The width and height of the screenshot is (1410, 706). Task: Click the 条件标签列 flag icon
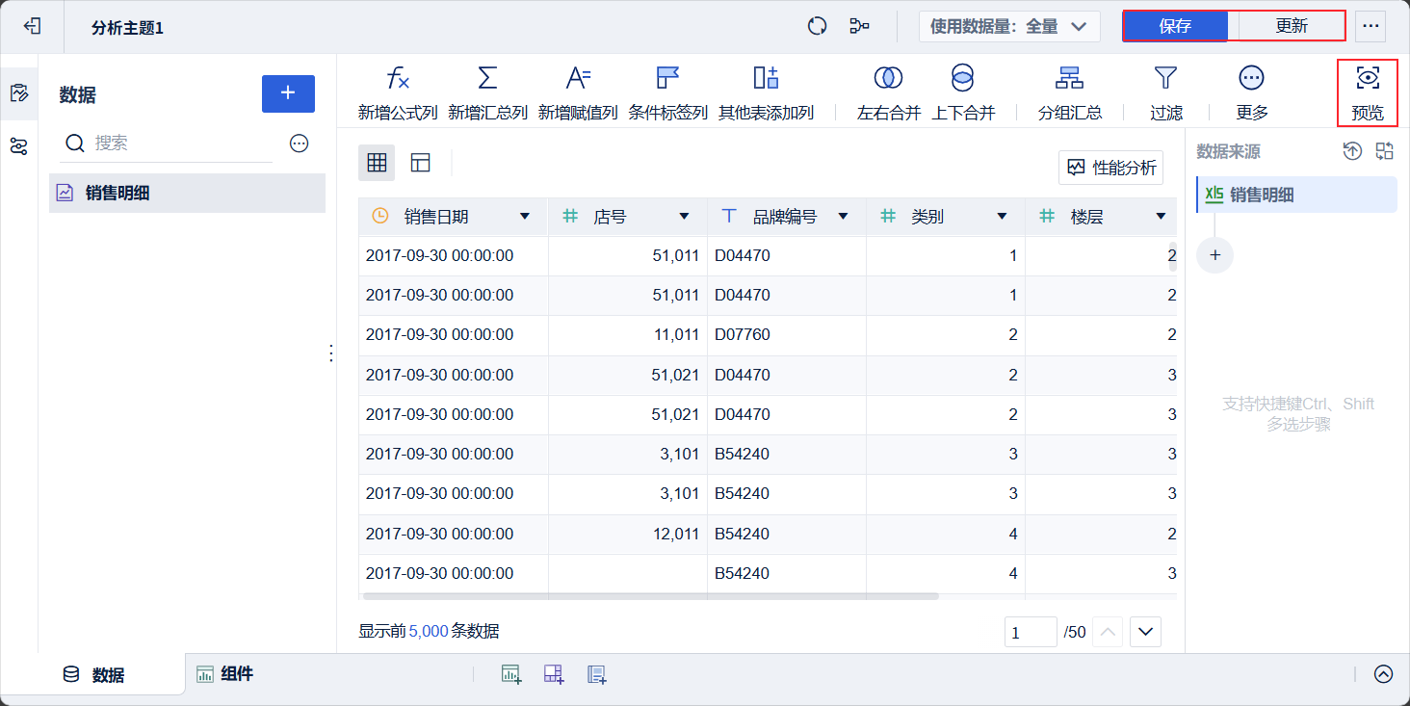[x=667, y=78]
